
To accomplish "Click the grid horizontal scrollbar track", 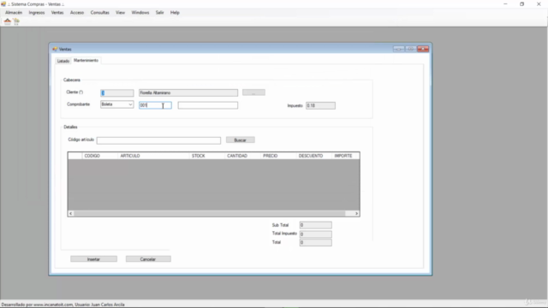I will pos(213,213).
